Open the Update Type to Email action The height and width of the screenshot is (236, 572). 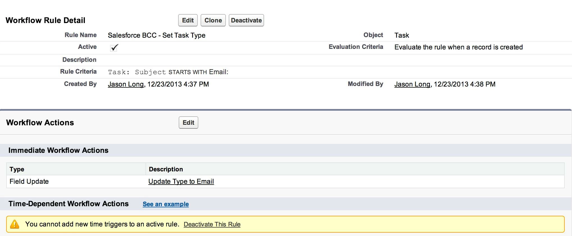(x=181, y=181)
